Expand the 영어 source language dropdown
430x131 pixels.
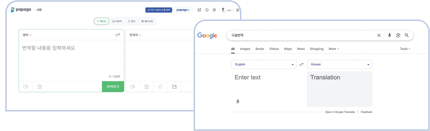pyautogui.click(x=27, y=35)
